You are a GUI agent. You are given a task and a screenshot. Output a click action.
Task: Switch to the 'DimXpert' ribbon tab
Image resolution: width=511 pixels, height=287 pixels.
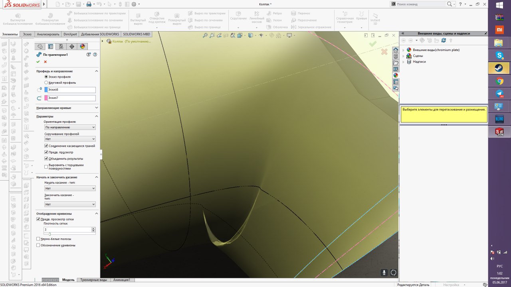70,34
